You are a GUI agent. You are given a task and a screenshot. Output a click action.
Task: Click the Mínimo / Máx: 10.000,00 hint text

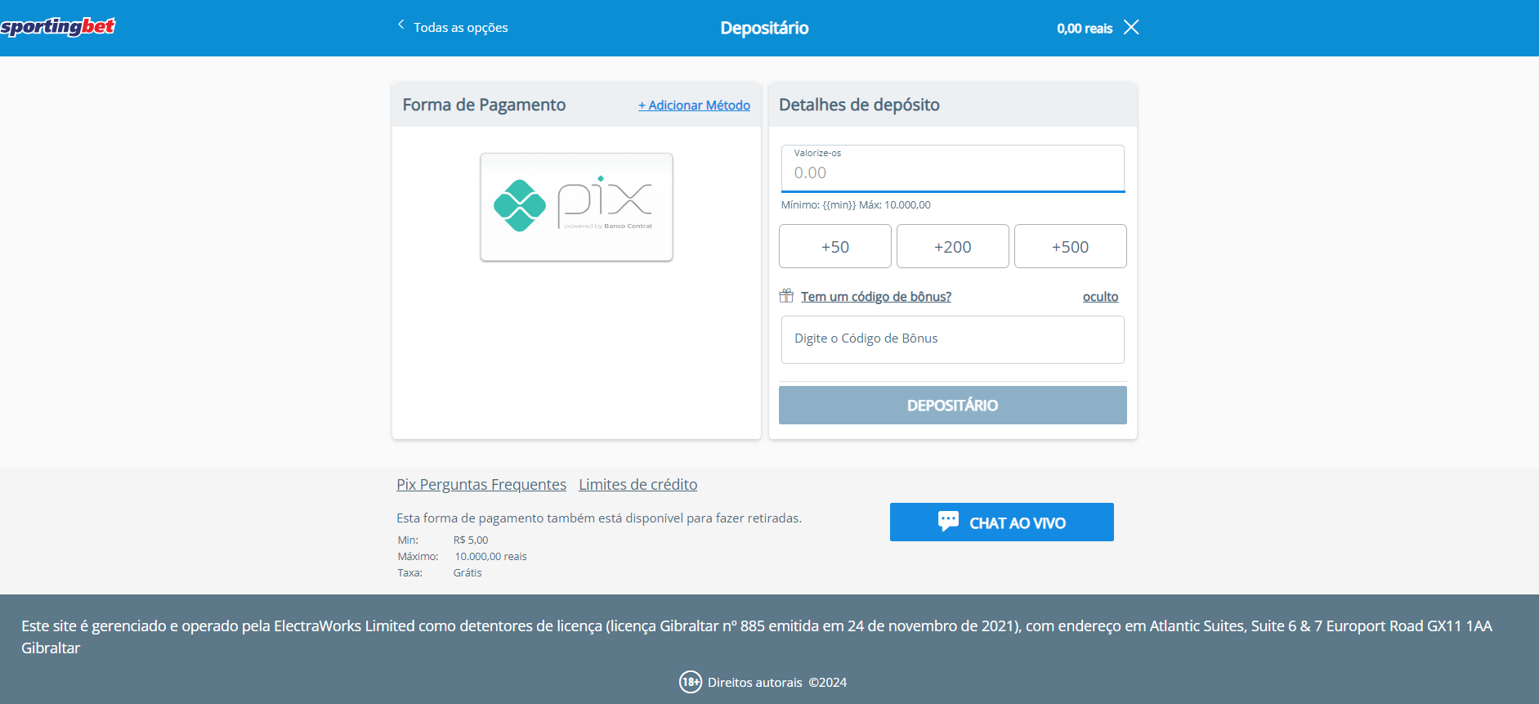(x=856, y=204)
